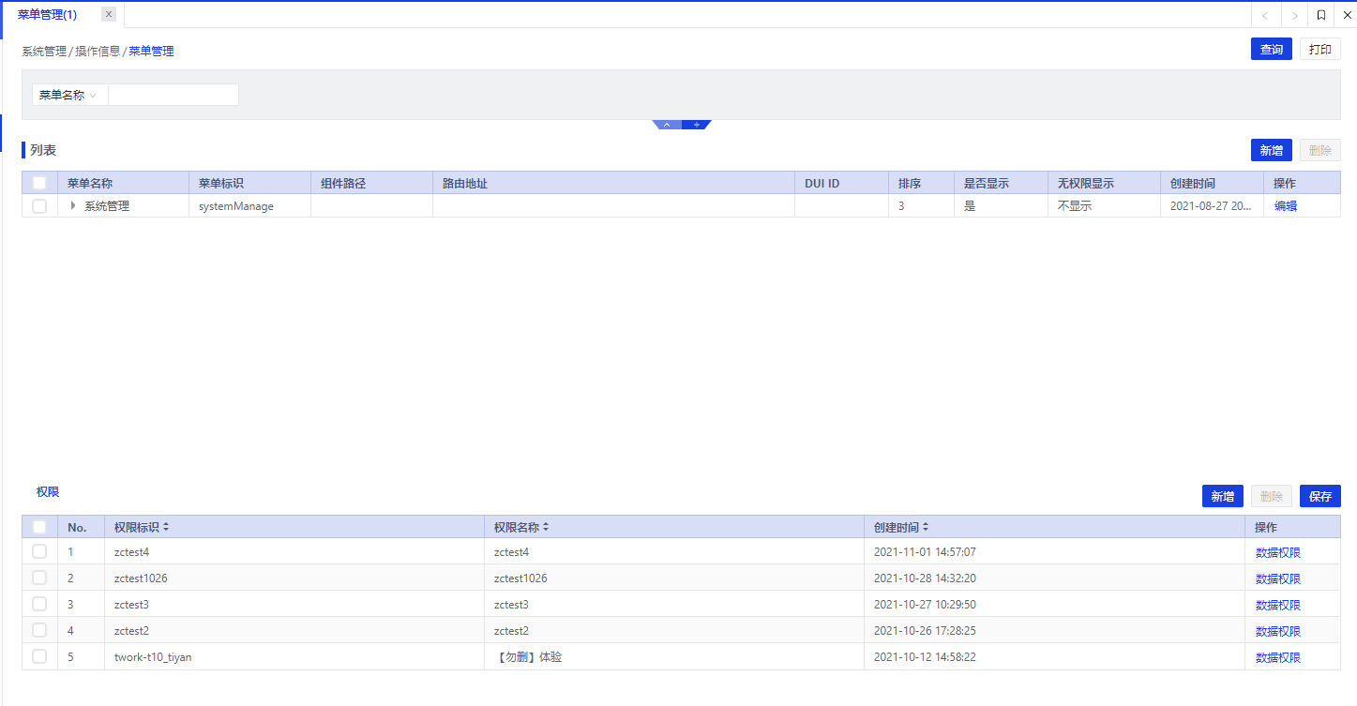Click the menu name search input field

[173, 95]
